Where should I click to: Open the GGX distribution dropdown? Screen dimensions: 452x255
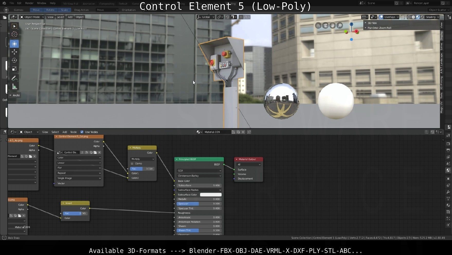point(199,171)
